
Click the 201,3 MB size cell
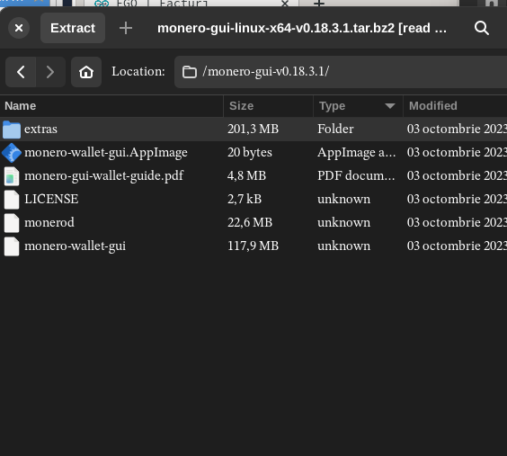point(253,129)
